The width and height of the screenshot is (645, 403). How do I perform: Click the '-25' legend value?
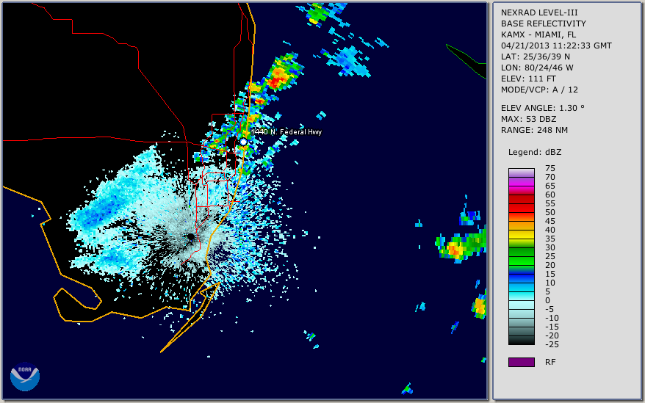(552, 344)
